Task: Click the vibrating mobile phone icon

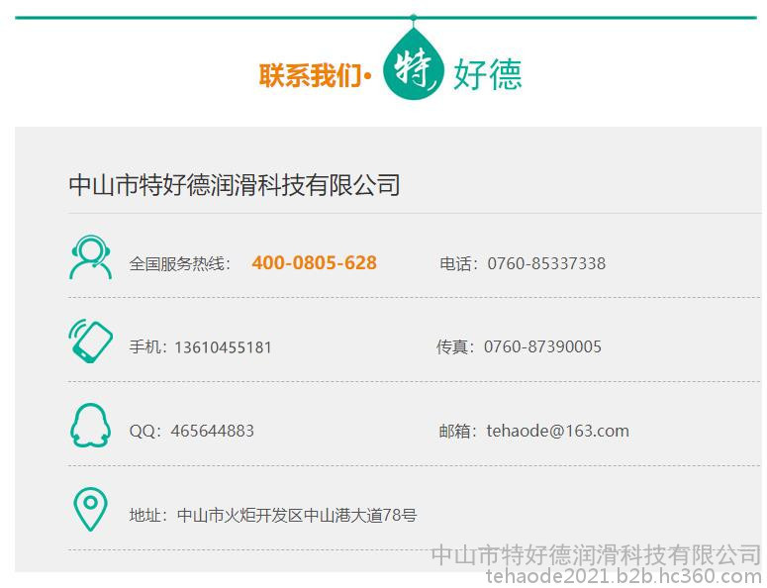Action: pos(90,341)
